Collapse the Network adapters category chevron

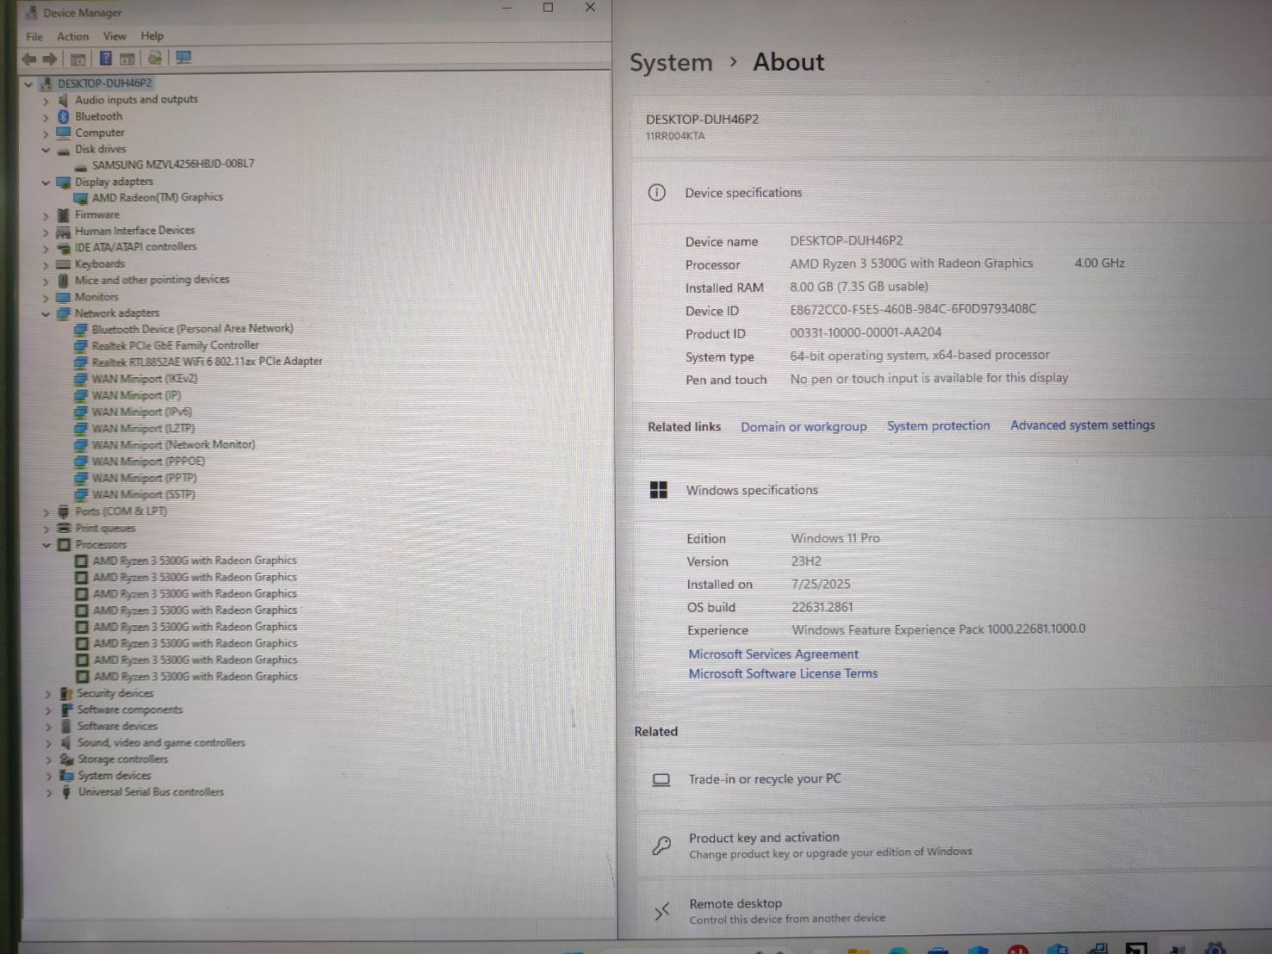(x=46, y=313)
